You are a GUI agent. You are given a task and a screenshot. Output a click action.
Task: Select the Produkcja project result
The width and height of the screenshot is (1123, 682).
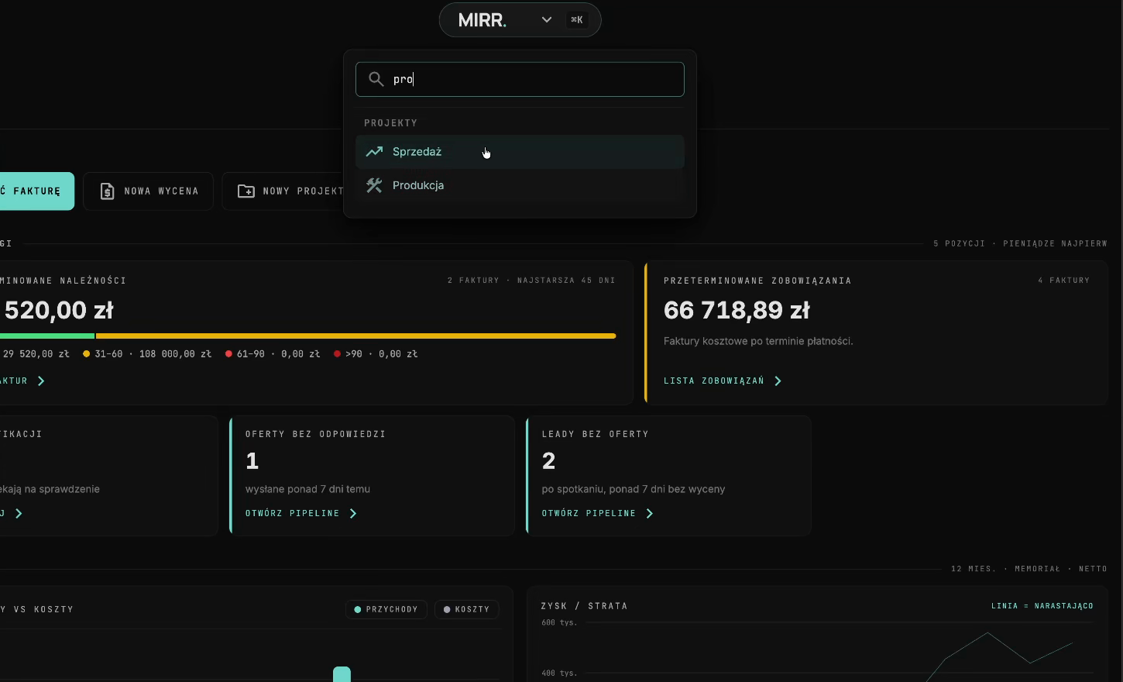coord(520,185)
